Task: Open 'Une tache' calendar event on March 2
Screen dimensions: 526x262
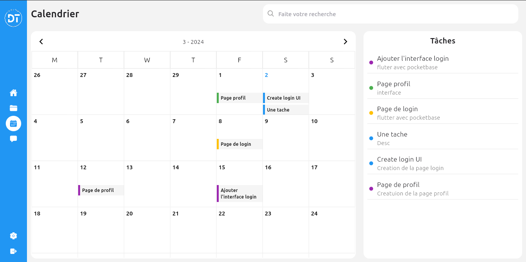Action: click(286, 110)
